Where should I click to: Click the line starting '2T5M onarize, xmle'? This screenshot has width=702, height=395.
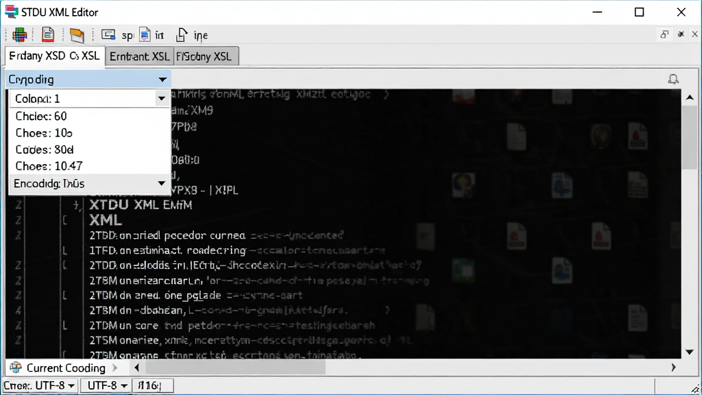tap(251, 340)
